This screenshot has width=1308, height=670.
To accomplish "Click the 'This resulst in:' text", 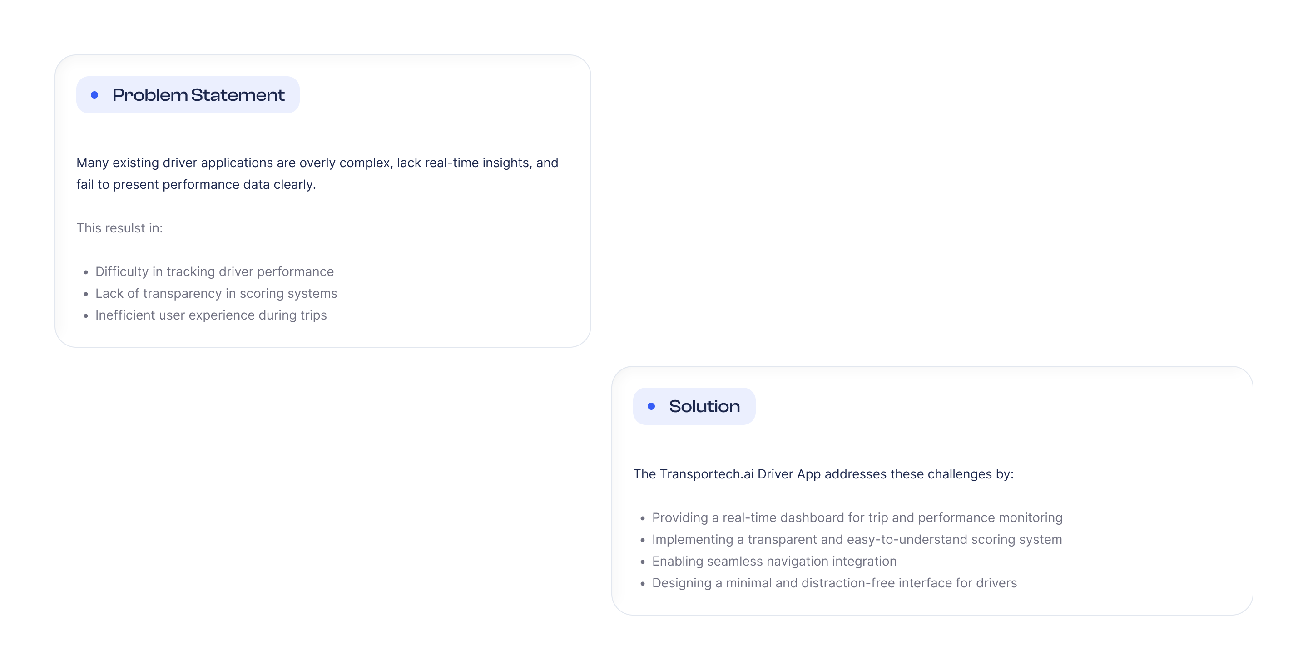I will pyautogui.click(x=120, y=228).
